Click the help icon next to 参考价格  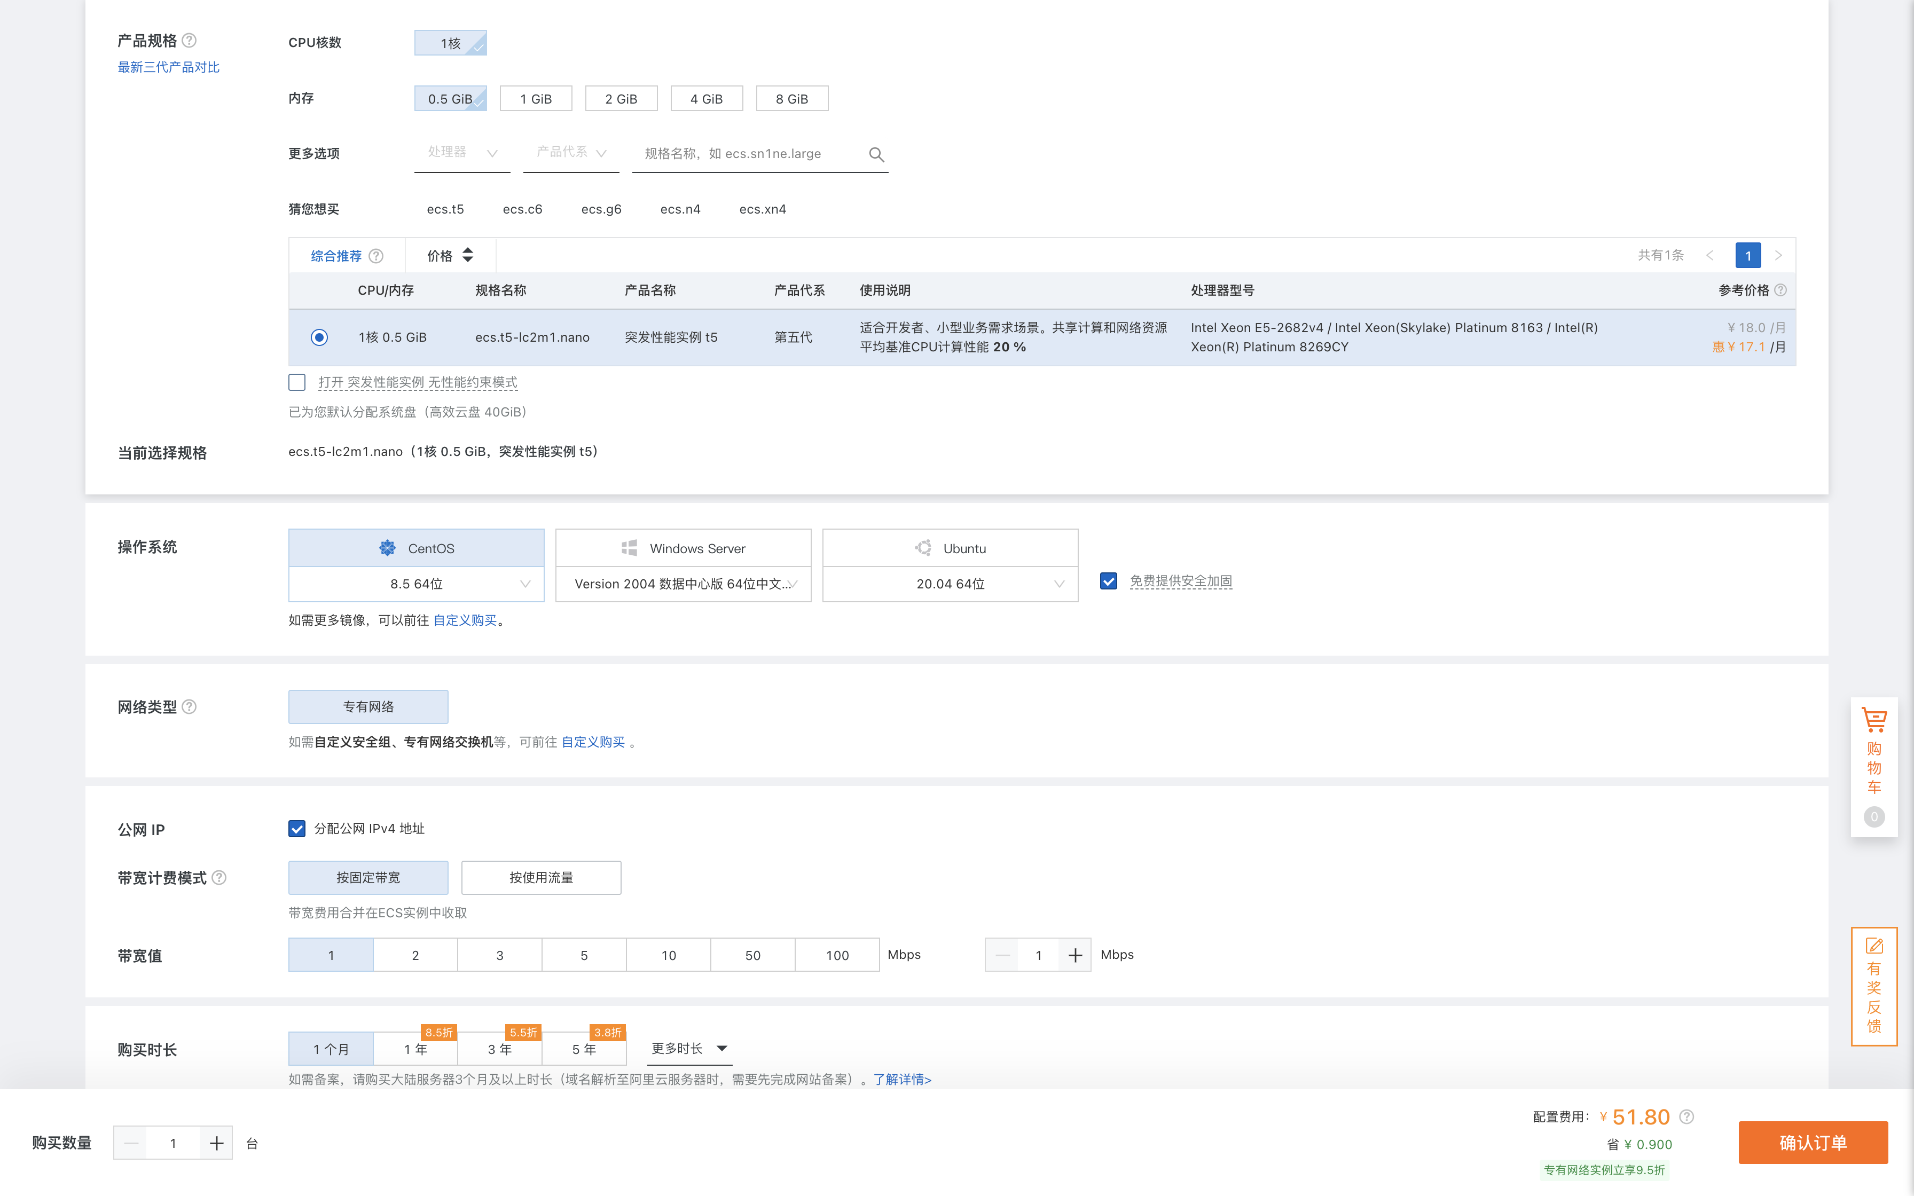(1781, 290)
